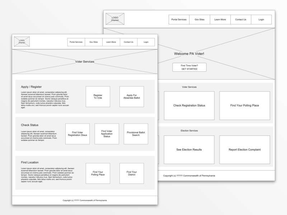
Task: Open Find Voter Registration Status
Action: tap(77, 134)
